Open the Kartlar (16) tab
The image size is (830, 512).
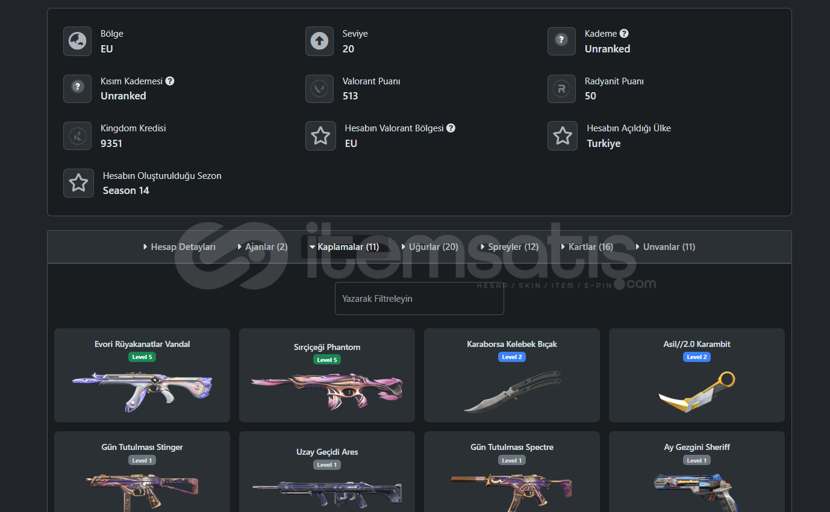[587, 247]
